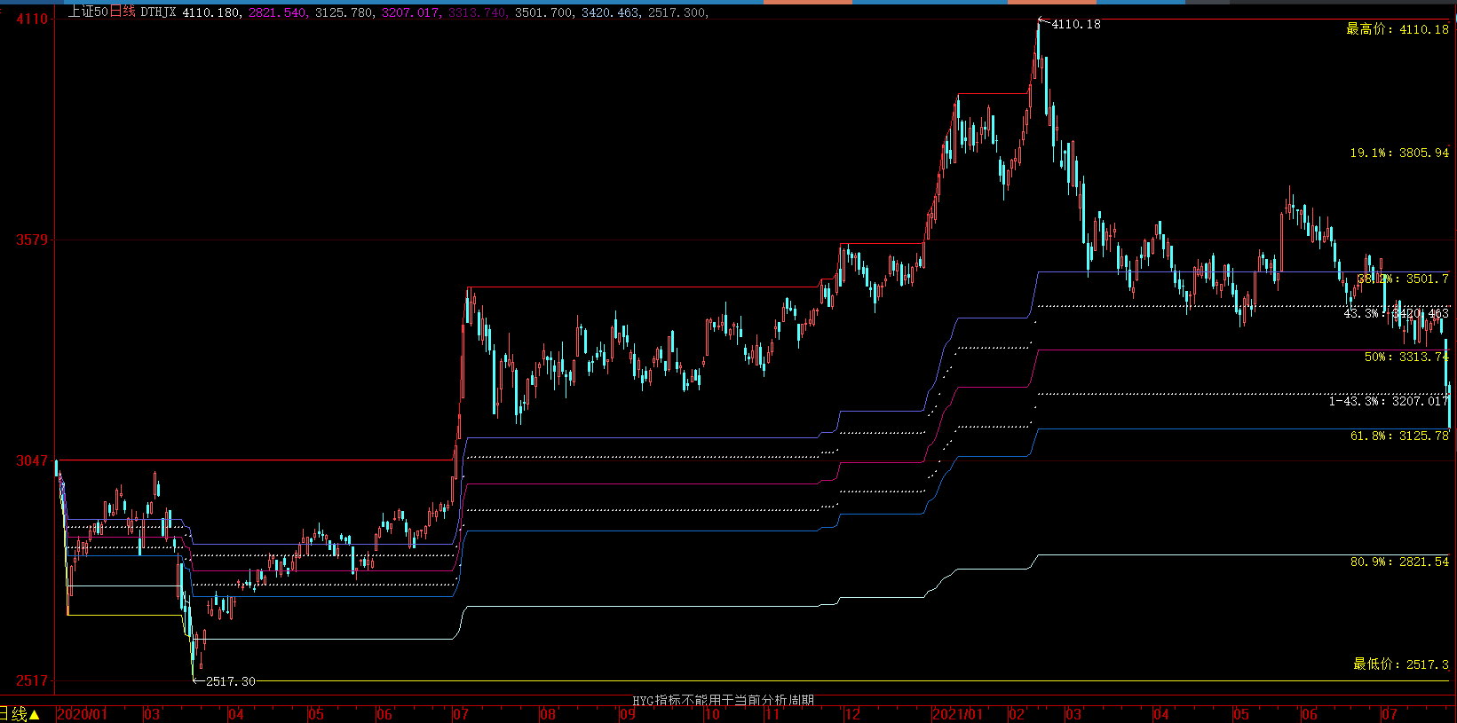Click header indicator value 2517.300

pos(677,12)
